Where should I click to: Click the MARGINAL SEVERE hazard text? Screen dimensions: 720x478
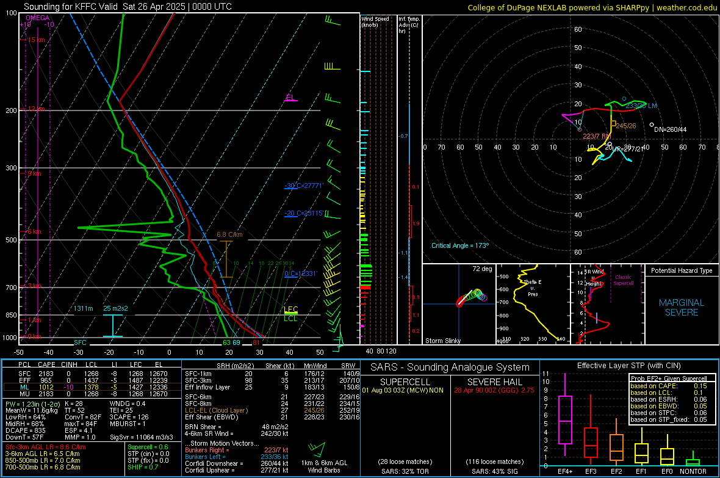682,308
